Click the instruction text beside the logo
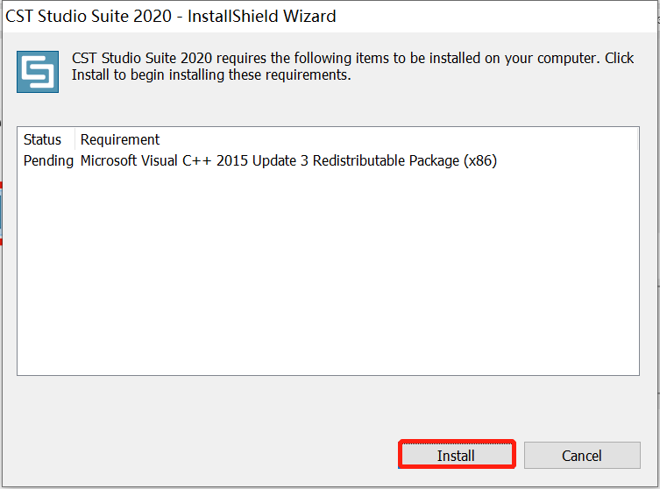The height and width of the screenshot is (489, 660). point(351,67)
